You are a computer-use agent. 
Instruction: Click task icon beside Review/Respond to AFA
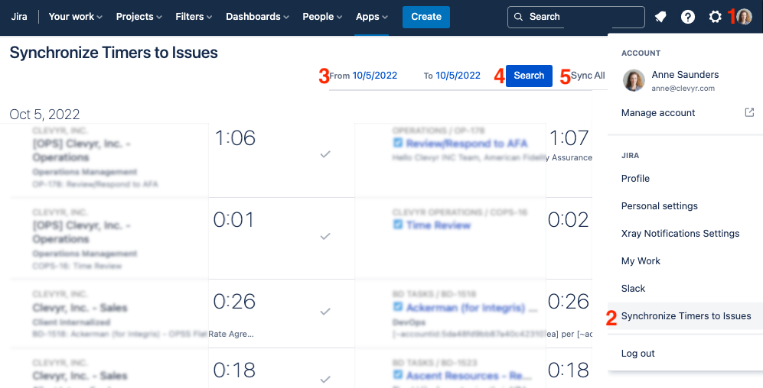398,143
